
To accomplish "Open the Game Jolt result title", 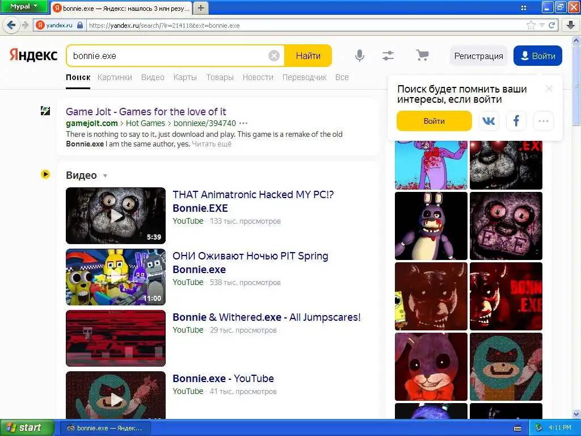I will coord(146,112).
